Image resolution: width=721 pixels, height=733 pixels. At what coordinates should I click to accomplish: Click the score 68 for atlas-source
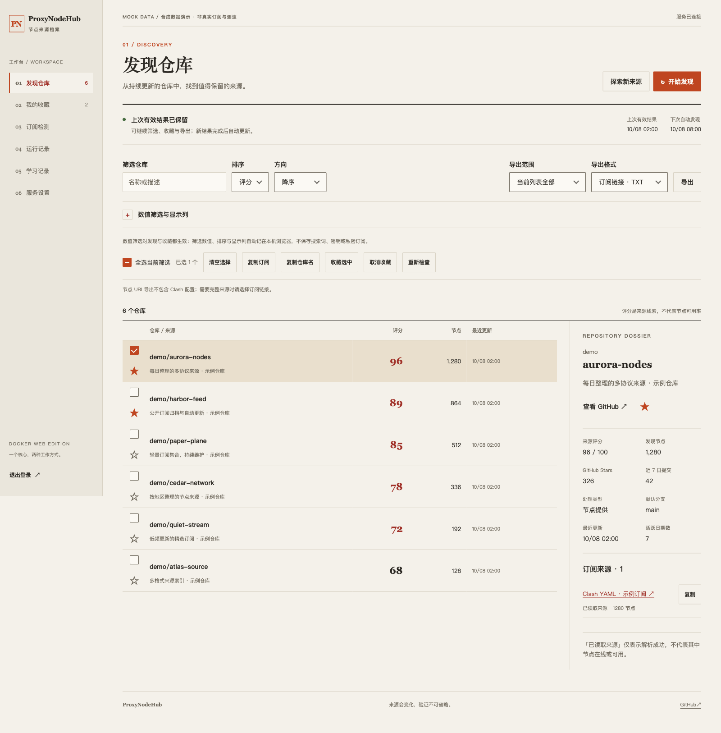(x=396, y=571)
